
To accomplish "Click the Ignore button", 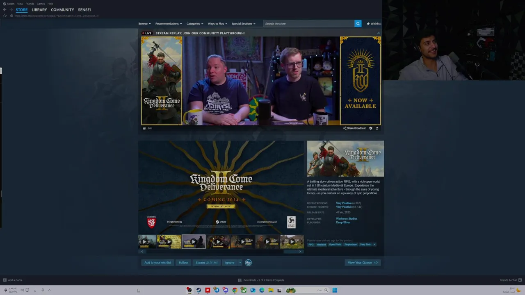I will tap(230, 263).
